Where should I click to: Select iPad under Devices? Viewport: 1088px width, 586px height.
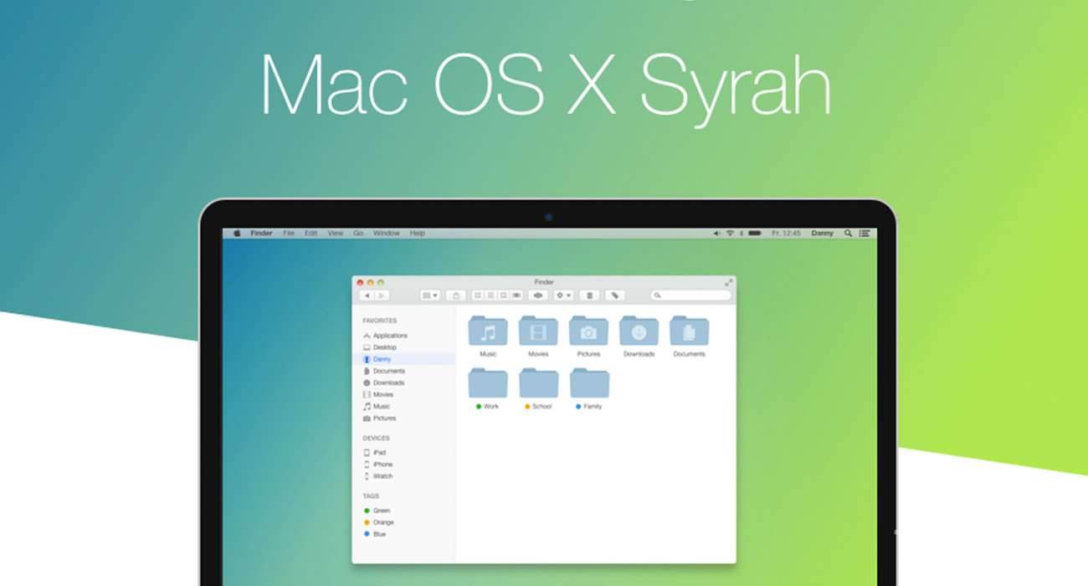point(374,453)
